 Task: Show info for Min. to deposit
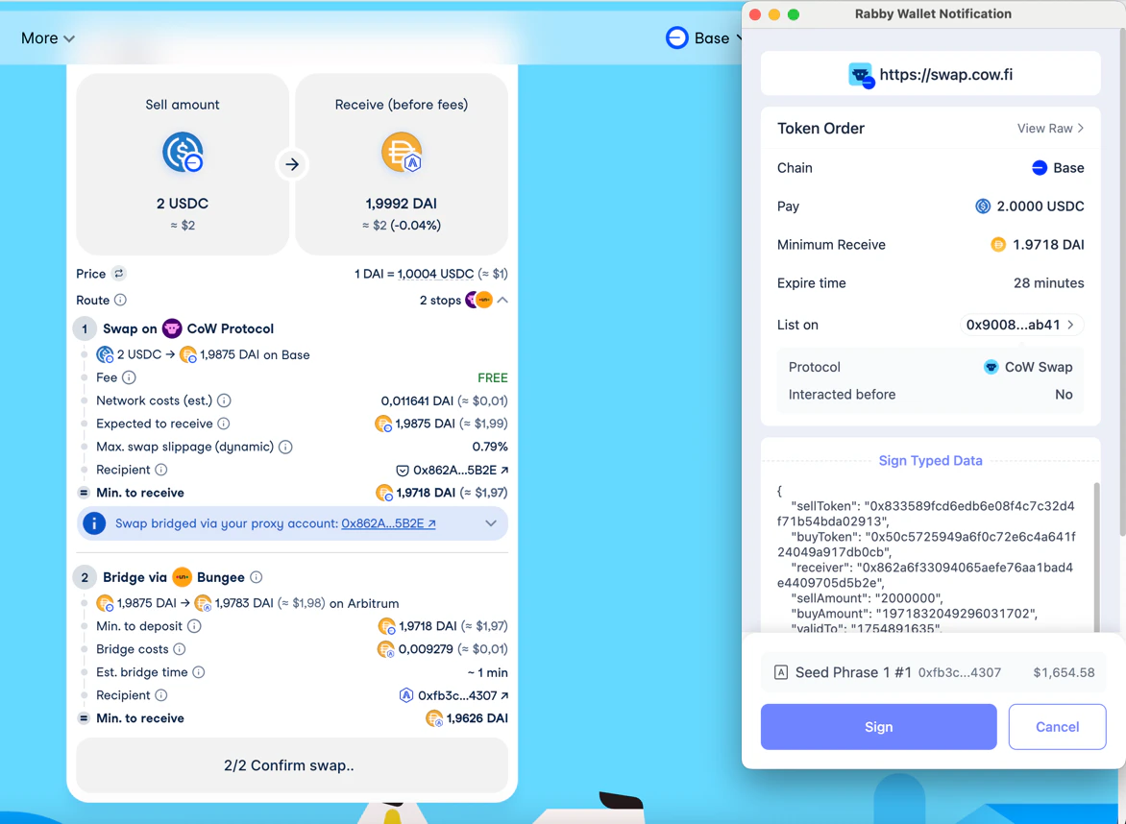pos(194,626)
